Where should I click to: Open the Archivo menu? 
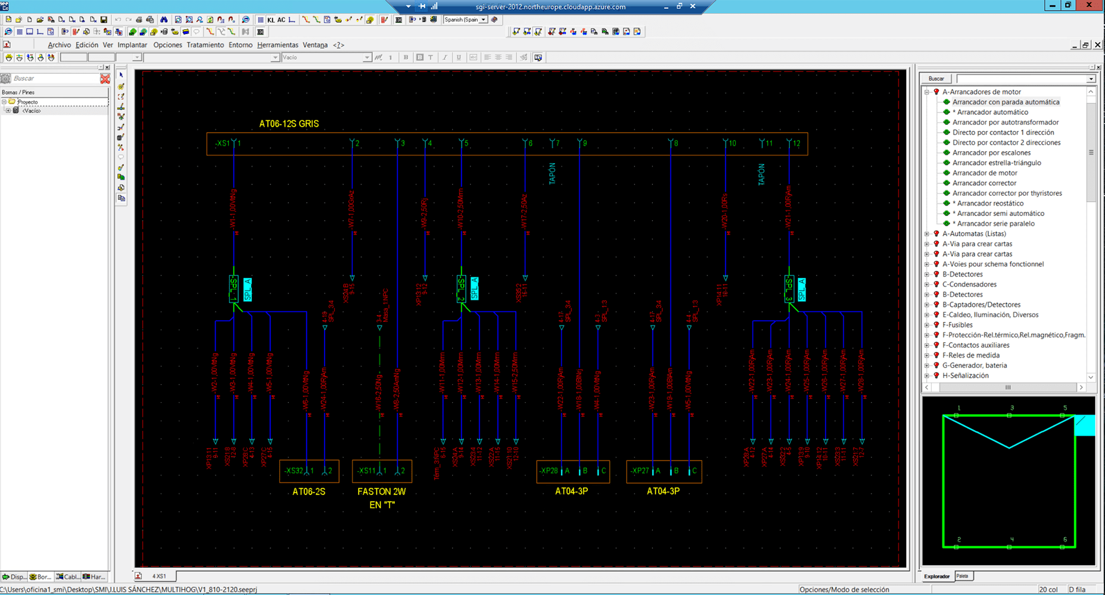[x=60, y=45]
